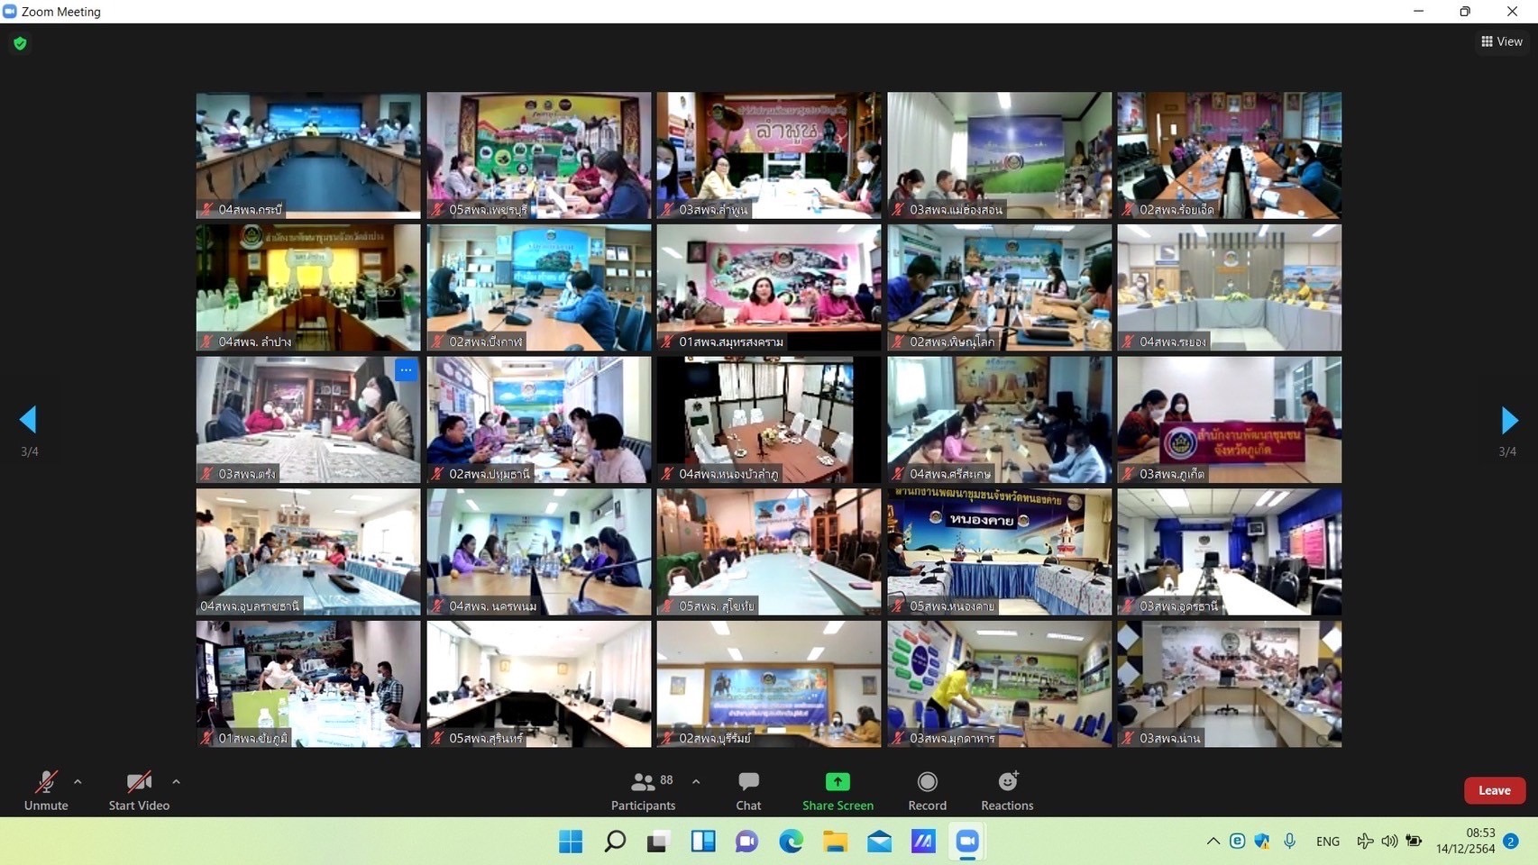Click Share Screen
Screen dimensions: 1538x865
[x=838, y=790]
